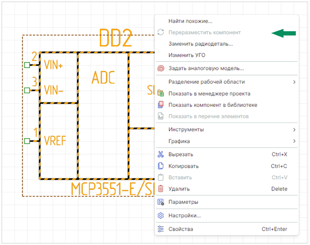Screen dimensions: 310x245
Task: Open Разделение рабочей области submenu
Action: [227, 82]
